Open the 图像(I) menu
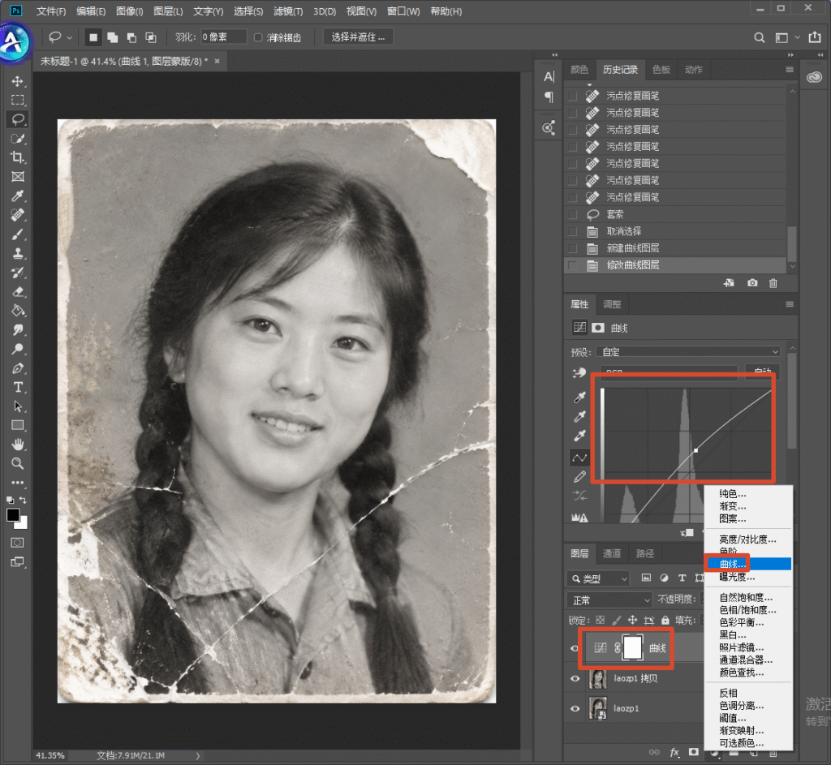Screen dimensions: 831x765 click(x=129, y=11)
